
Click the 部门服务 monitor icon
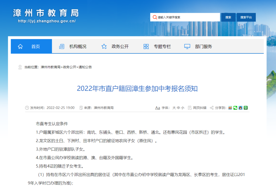(187, 47)
